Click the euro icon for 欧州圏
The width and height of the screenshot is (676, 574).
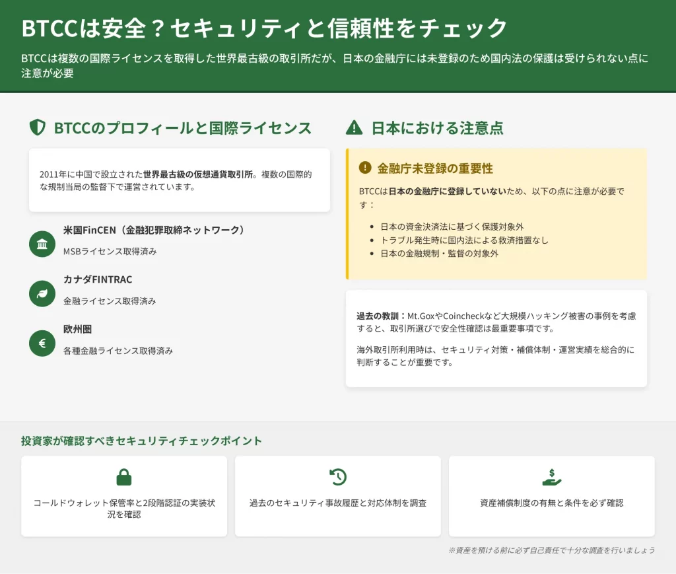click(x=42, y=343)
